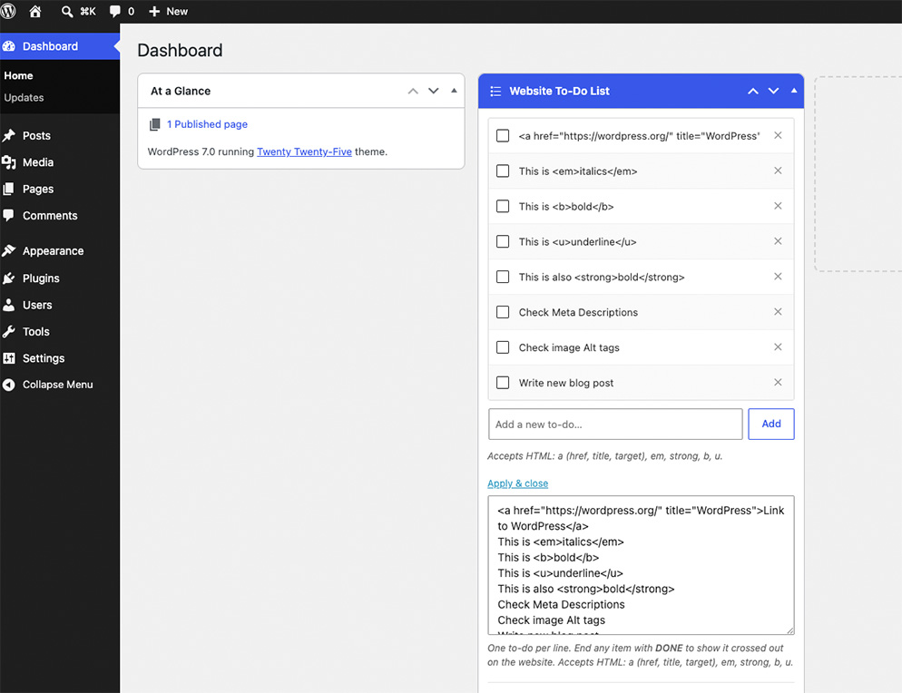Viewport: 902px width, 693px height.
Task: Click the plus New icon in admin bar
Action: click(154, 12)
